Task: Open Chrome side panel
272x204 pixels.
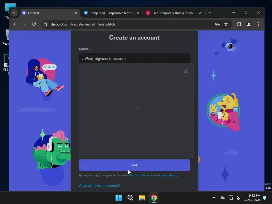Action: pyautogui.click(x=239, y=24)
